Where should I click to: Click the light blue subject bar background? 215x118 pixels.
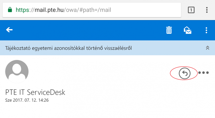tap(169, 48)
